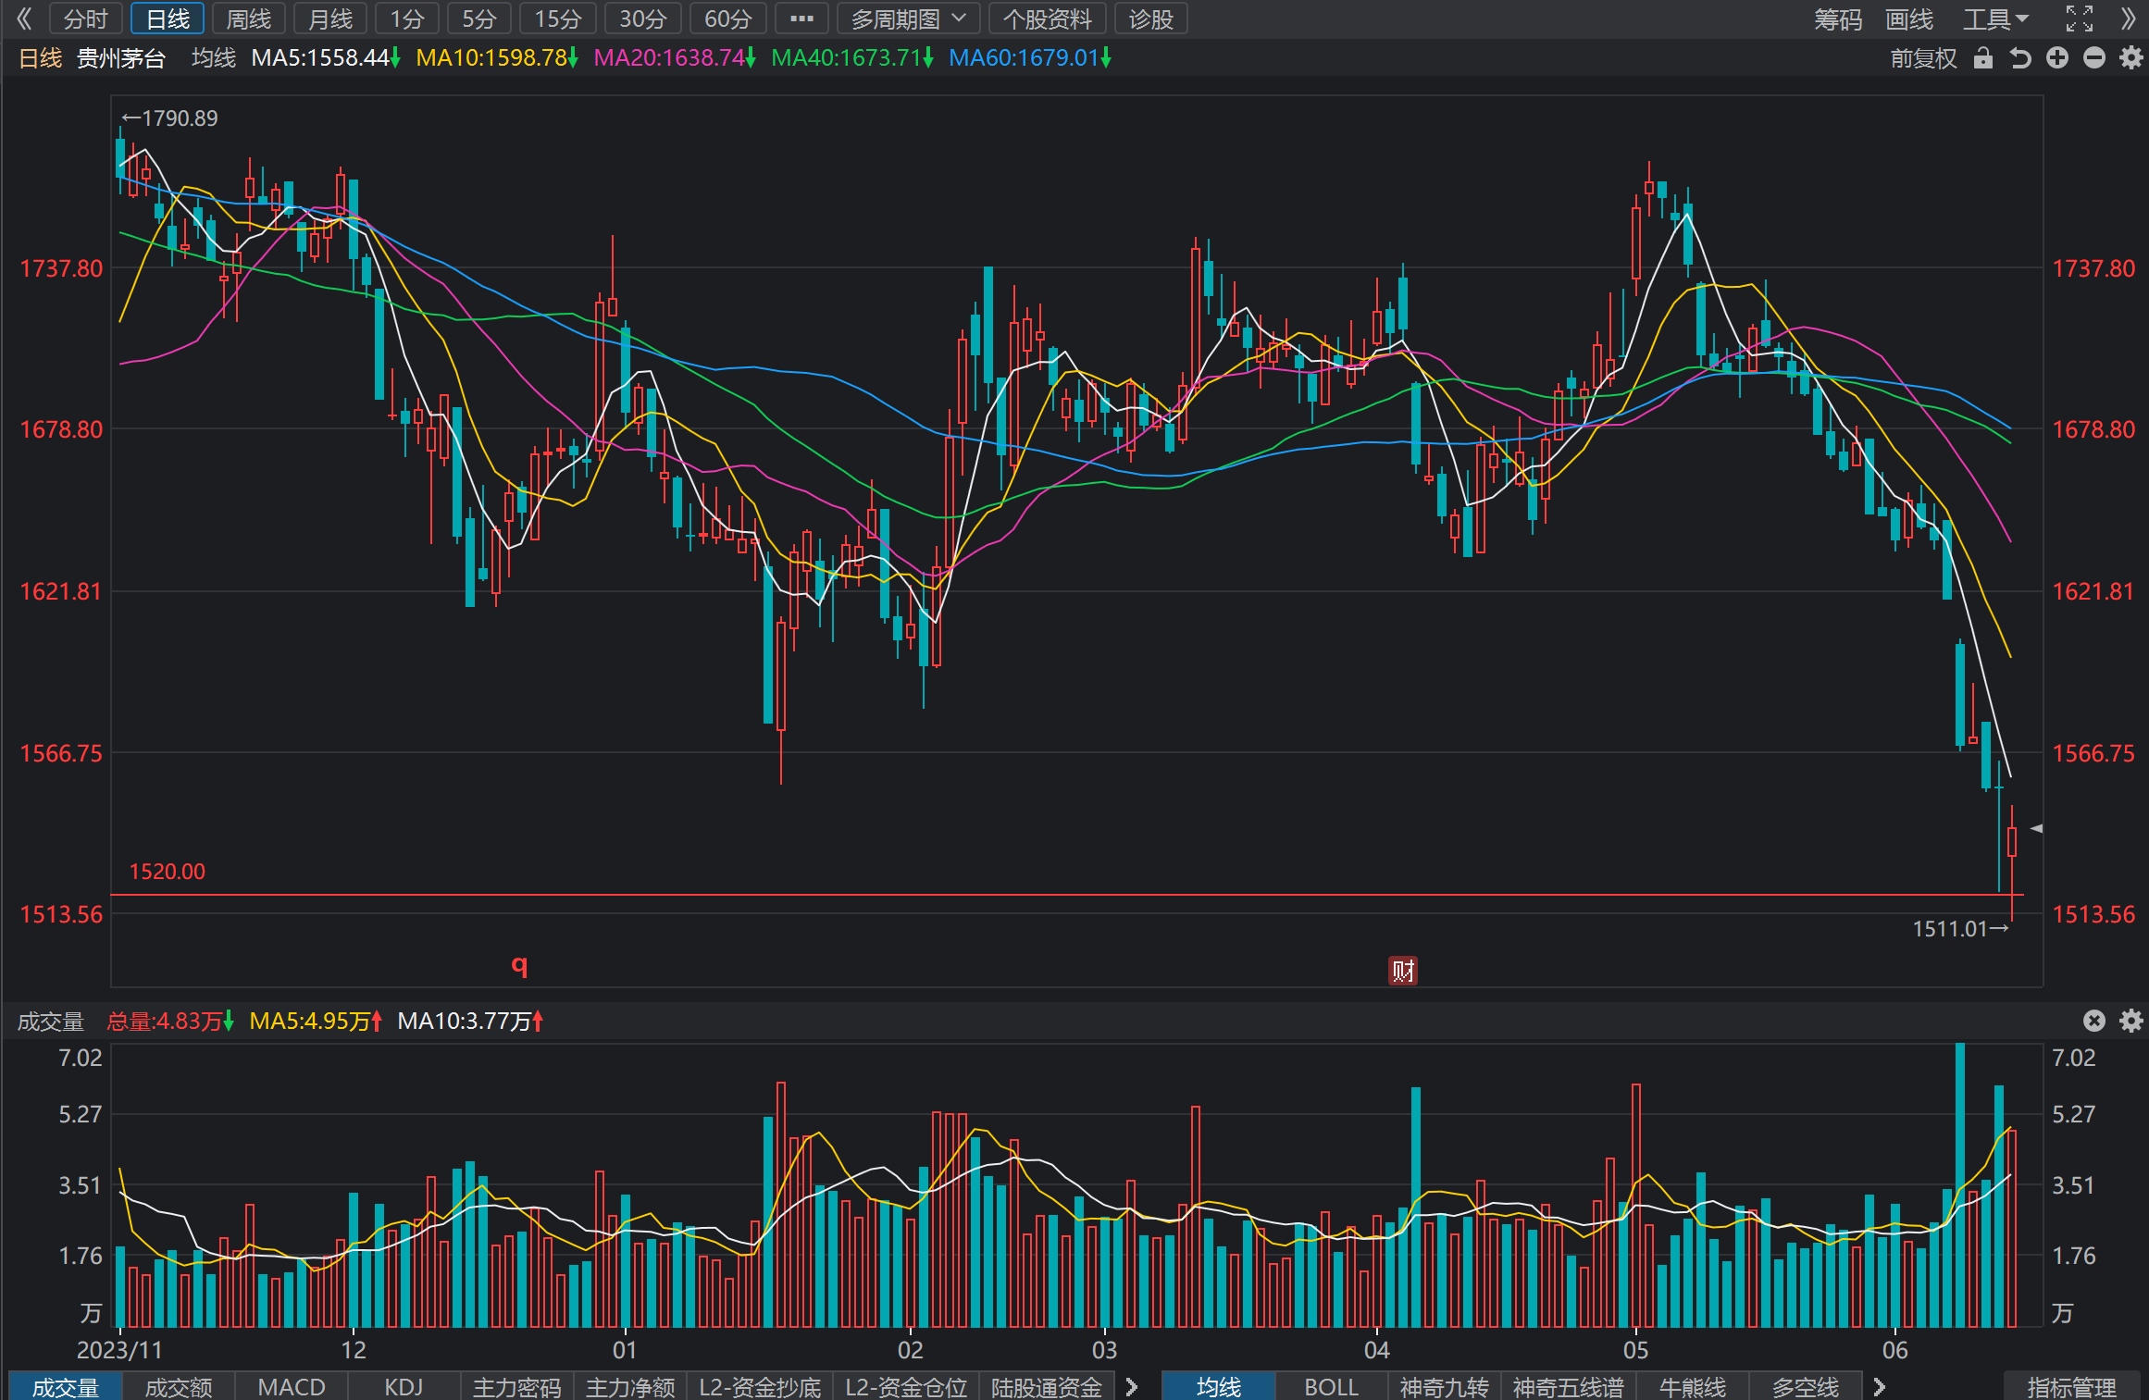Click the MA20:1638.74 legend

pyautogui.click(x=675, y=58)
